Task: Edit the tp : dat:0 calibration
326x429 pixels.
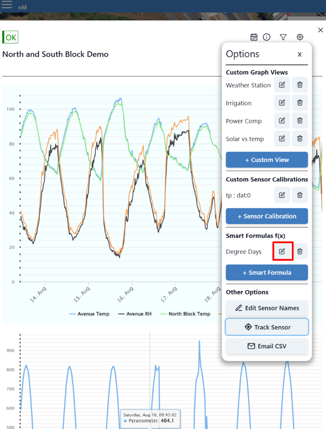Action: coord(282,195)
